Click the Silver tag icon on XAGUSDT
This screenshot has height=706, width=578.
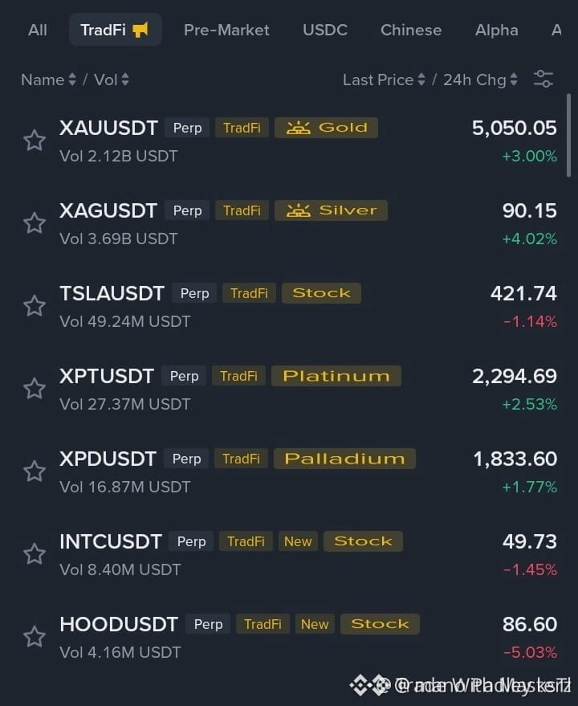pos(299,210)
